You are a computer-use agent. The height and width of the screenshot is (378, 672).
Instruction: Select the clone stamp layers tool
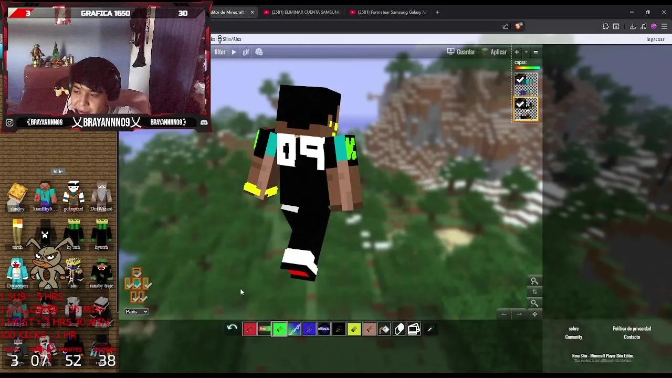pyautogui.click(x=414, y=329)
